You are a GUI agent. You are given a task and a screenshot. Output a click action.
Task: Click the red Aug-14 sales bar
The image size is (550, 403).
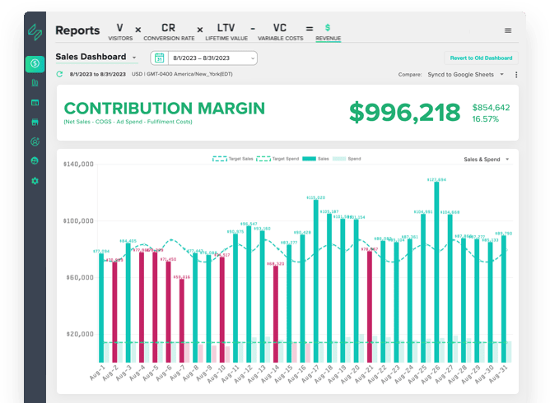276,314
